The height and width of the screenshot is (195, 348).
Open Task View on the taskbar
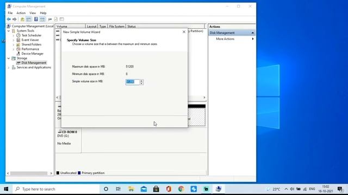tap(119, 189)
